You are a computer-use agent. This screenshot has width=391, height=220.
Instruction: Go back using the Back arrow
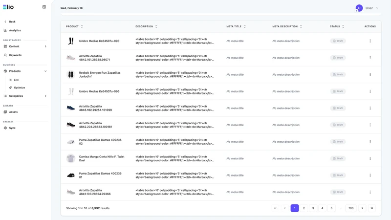coord(5,22)
